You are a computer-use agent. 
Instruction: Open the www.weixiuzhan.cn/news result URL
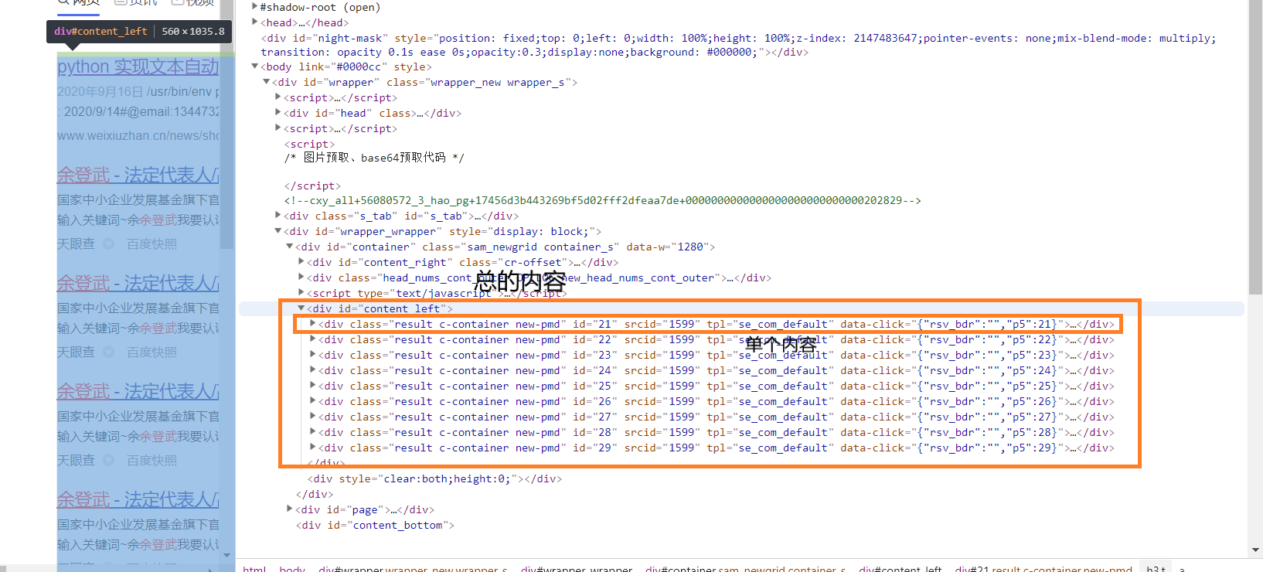point(138,135)
